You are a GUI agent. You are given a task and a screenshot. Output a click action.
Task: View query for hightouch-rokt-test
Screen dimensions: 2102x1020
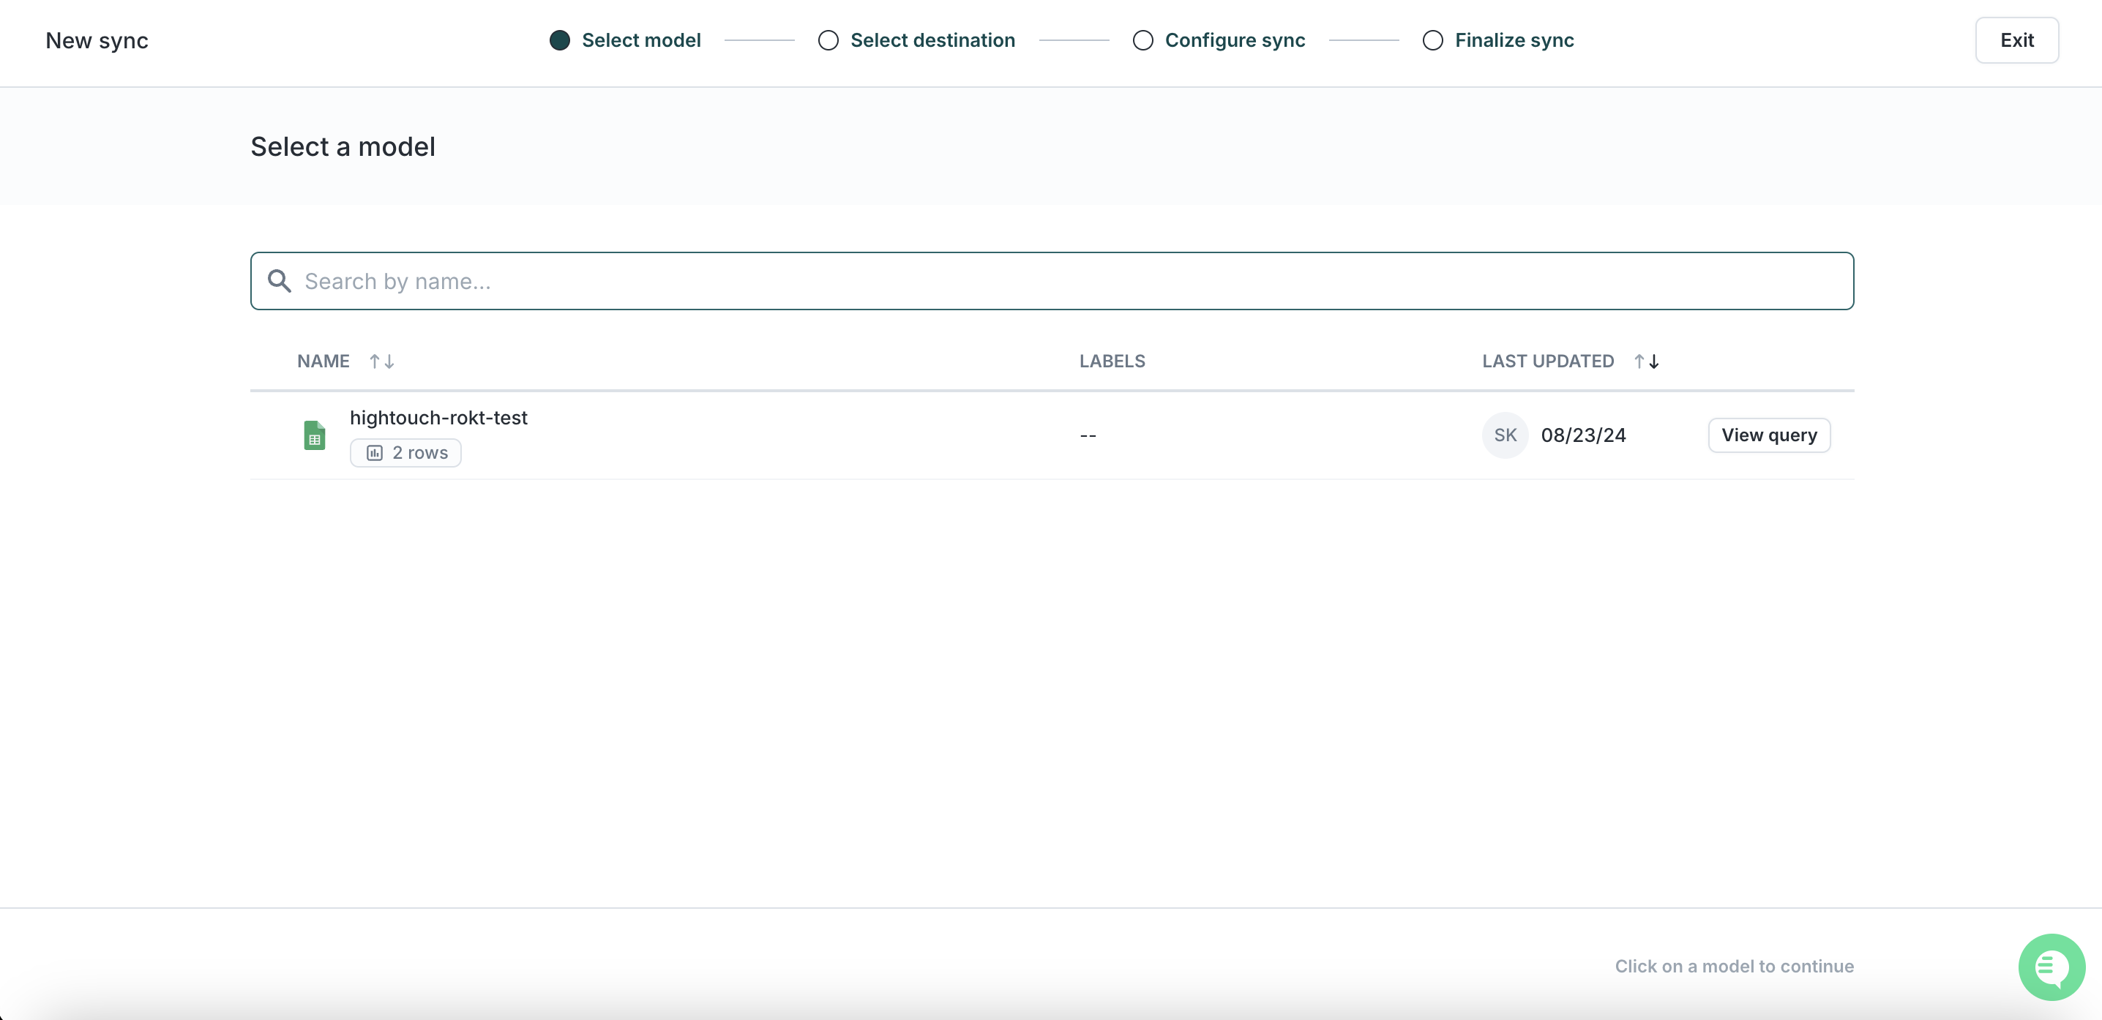pos(1769,435)
